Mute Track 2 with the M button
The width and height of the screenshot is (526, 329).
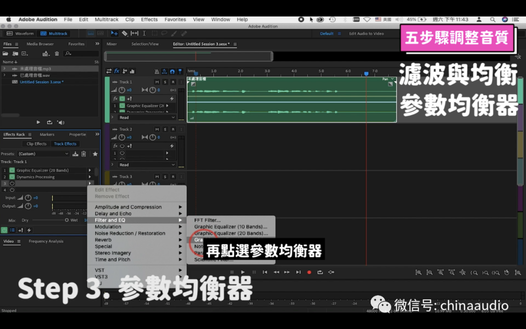coord(157,129)
